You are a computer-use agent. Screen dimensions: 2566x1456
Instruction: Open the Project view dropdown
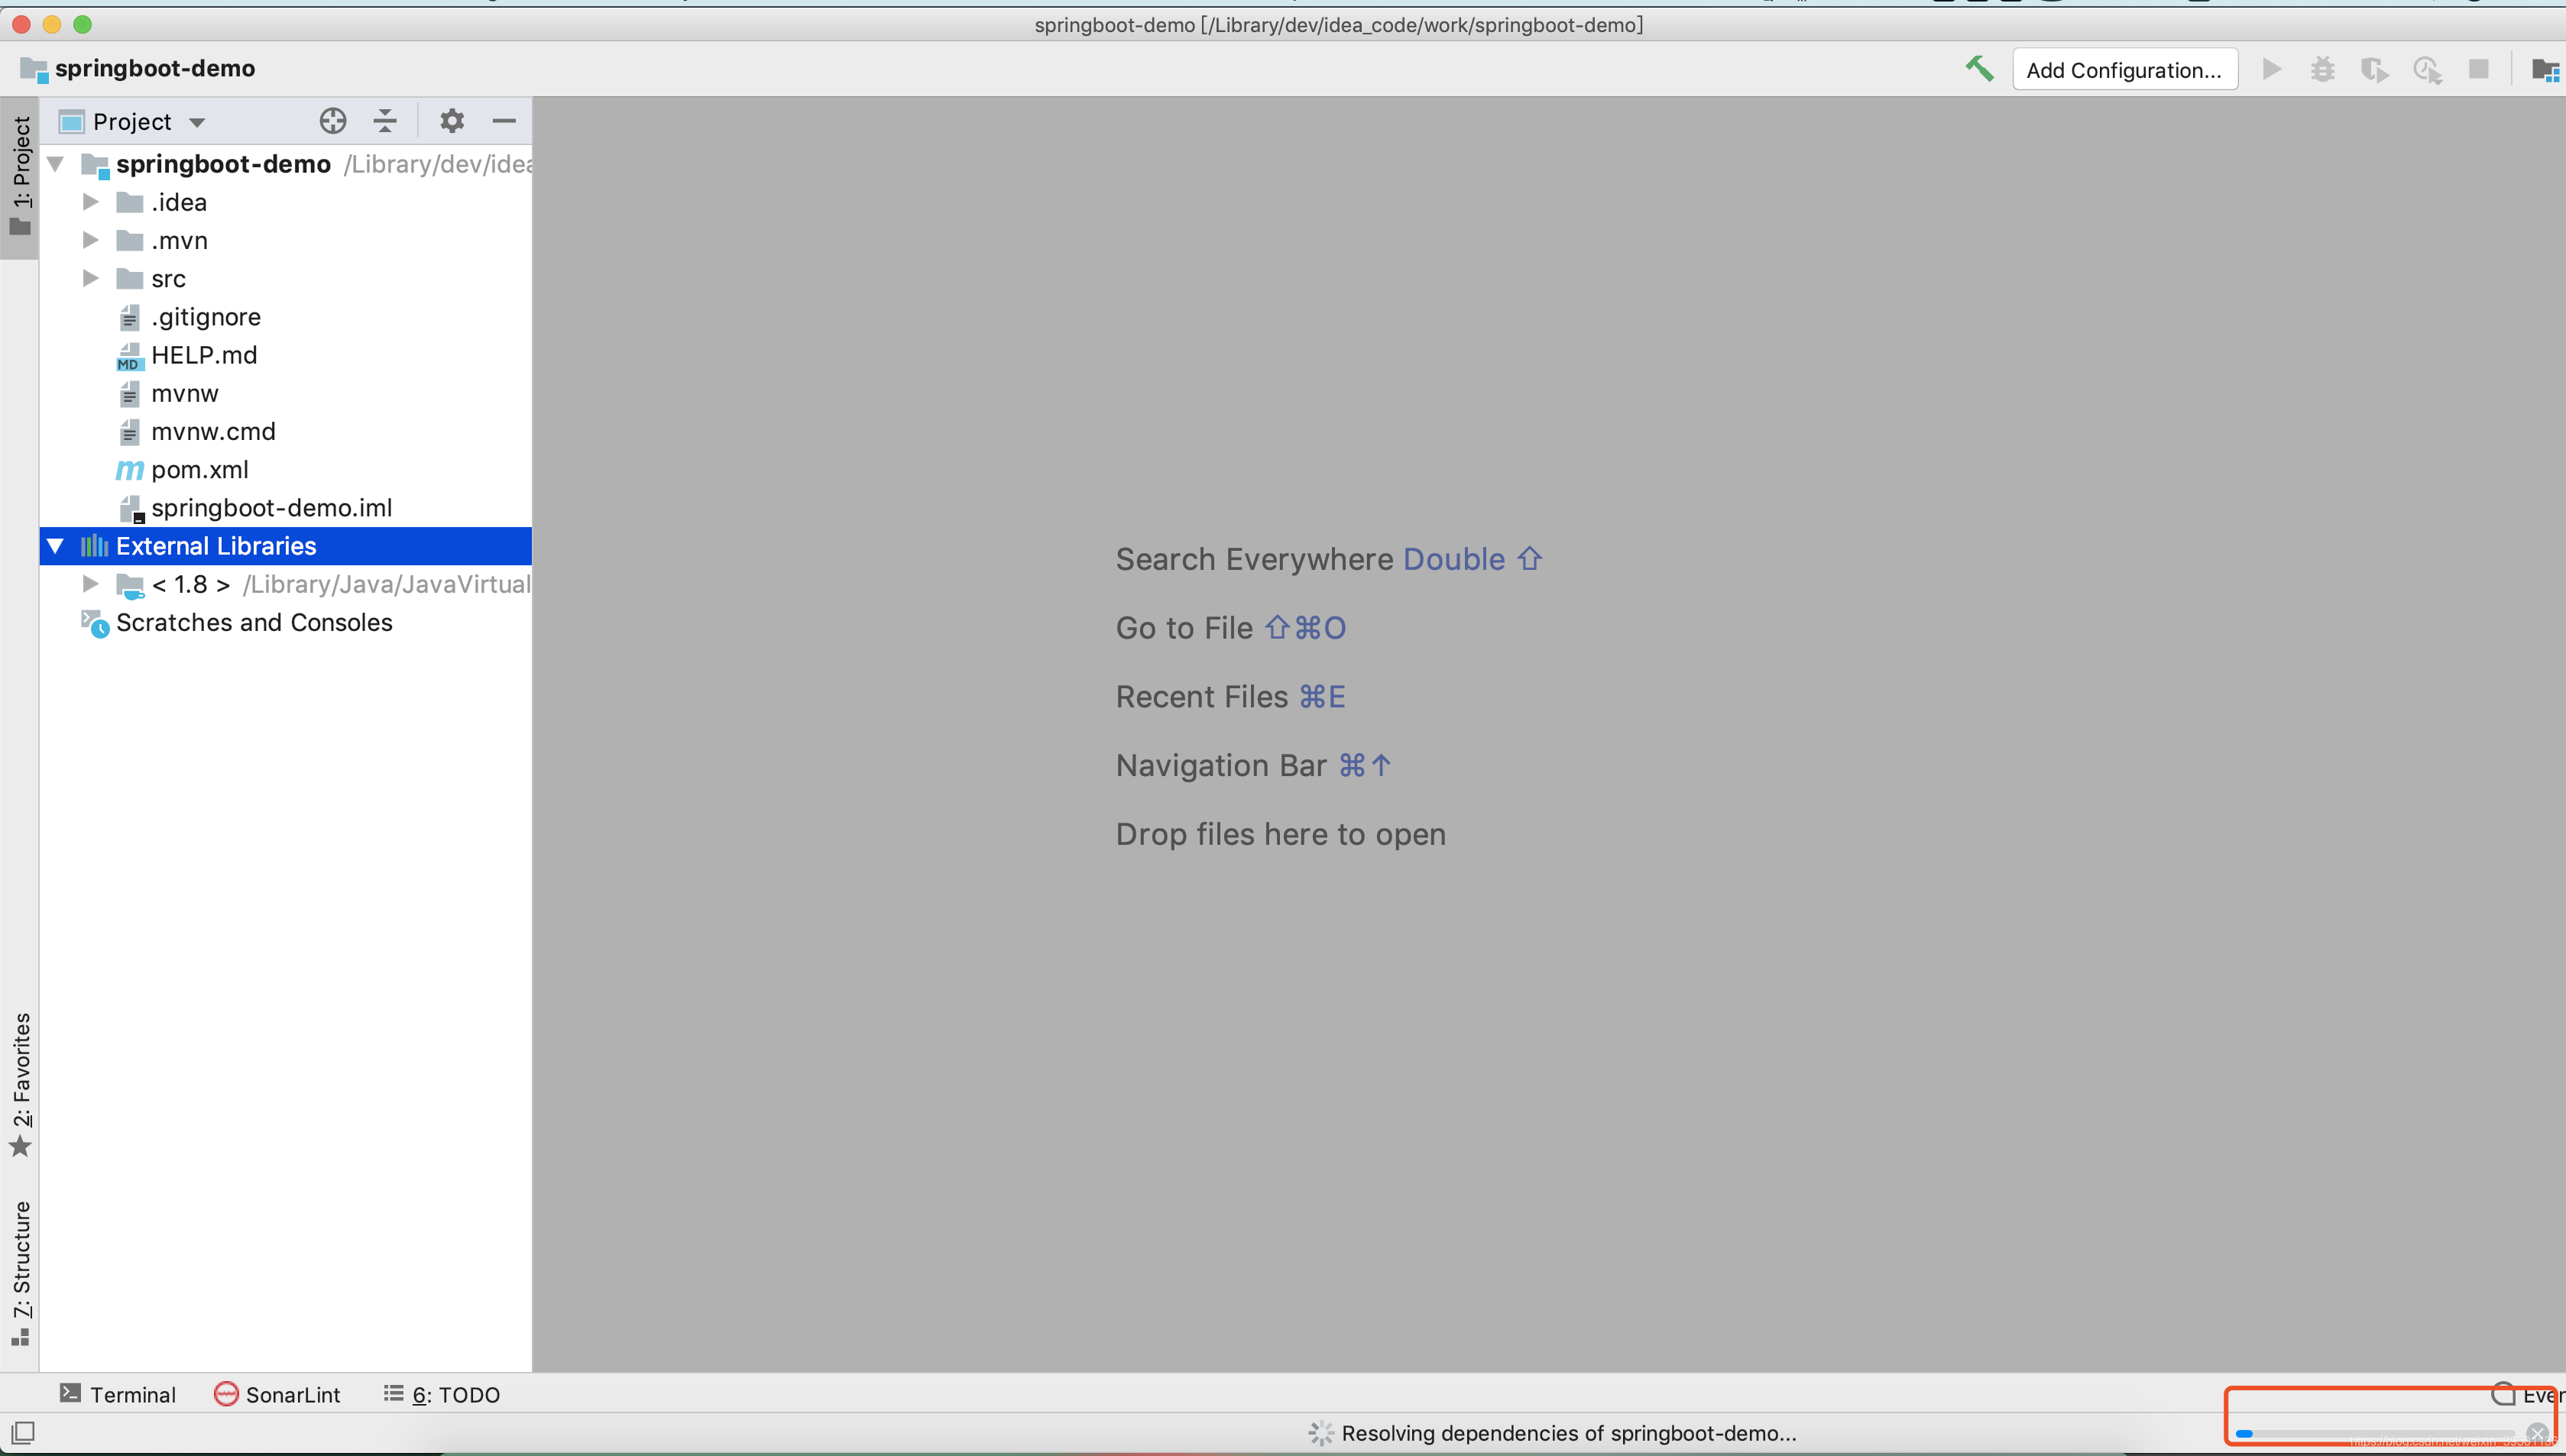coord(132,122)
